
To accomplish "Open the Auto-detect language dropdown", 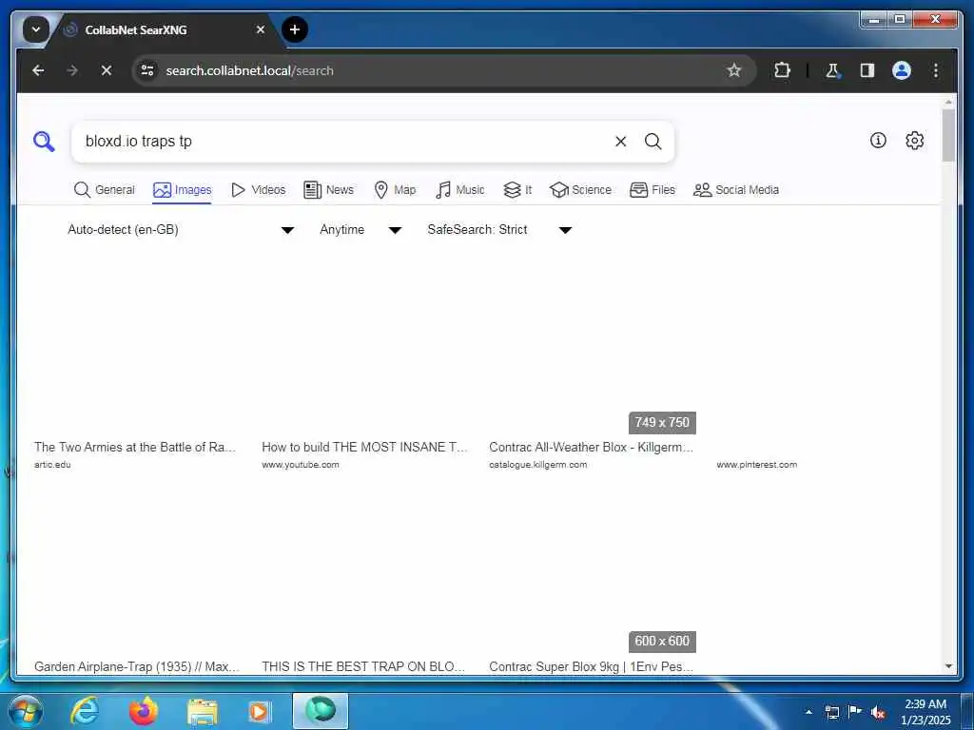I will point(180,230).
